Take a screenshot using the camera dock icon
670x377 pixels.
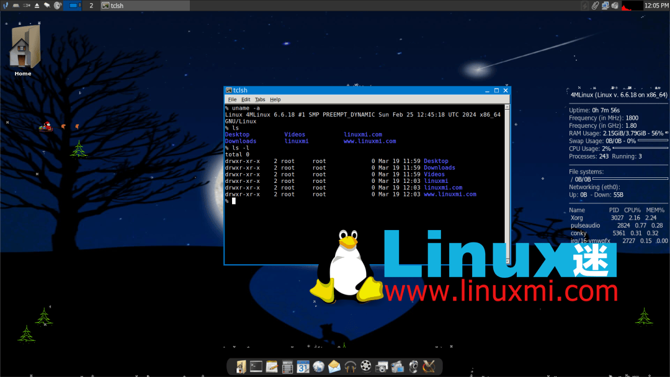pyautogui.click(x=381, y=366)
